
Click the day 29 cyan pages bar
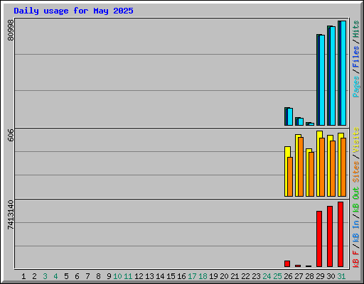(x=322, y=80)
